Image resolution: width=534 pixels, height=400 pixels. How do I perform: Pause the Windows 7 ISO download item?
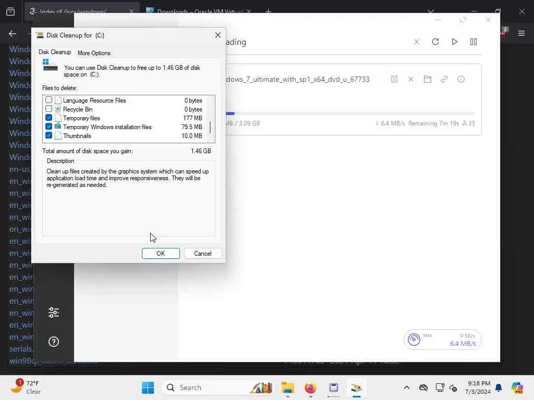point(394,79)
